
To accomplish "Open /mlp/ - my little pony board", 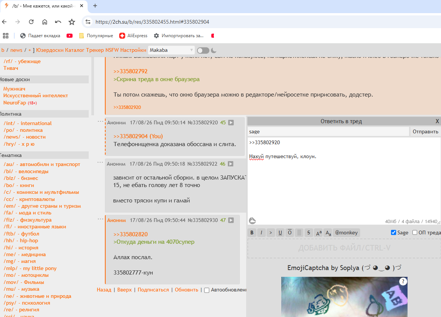I will coord(30,269).
